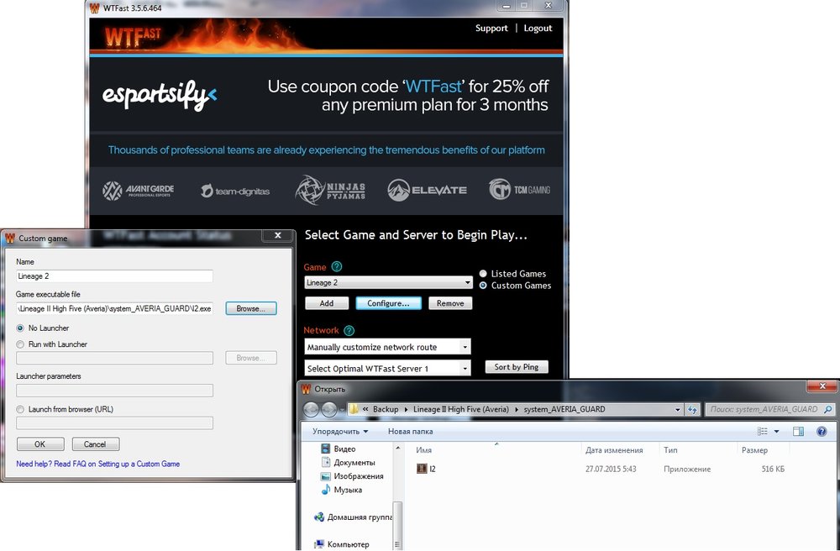Viewport: 840px width, 551px height.
Task: Open the custom game setup FAQ link
Action: (97, 464)
